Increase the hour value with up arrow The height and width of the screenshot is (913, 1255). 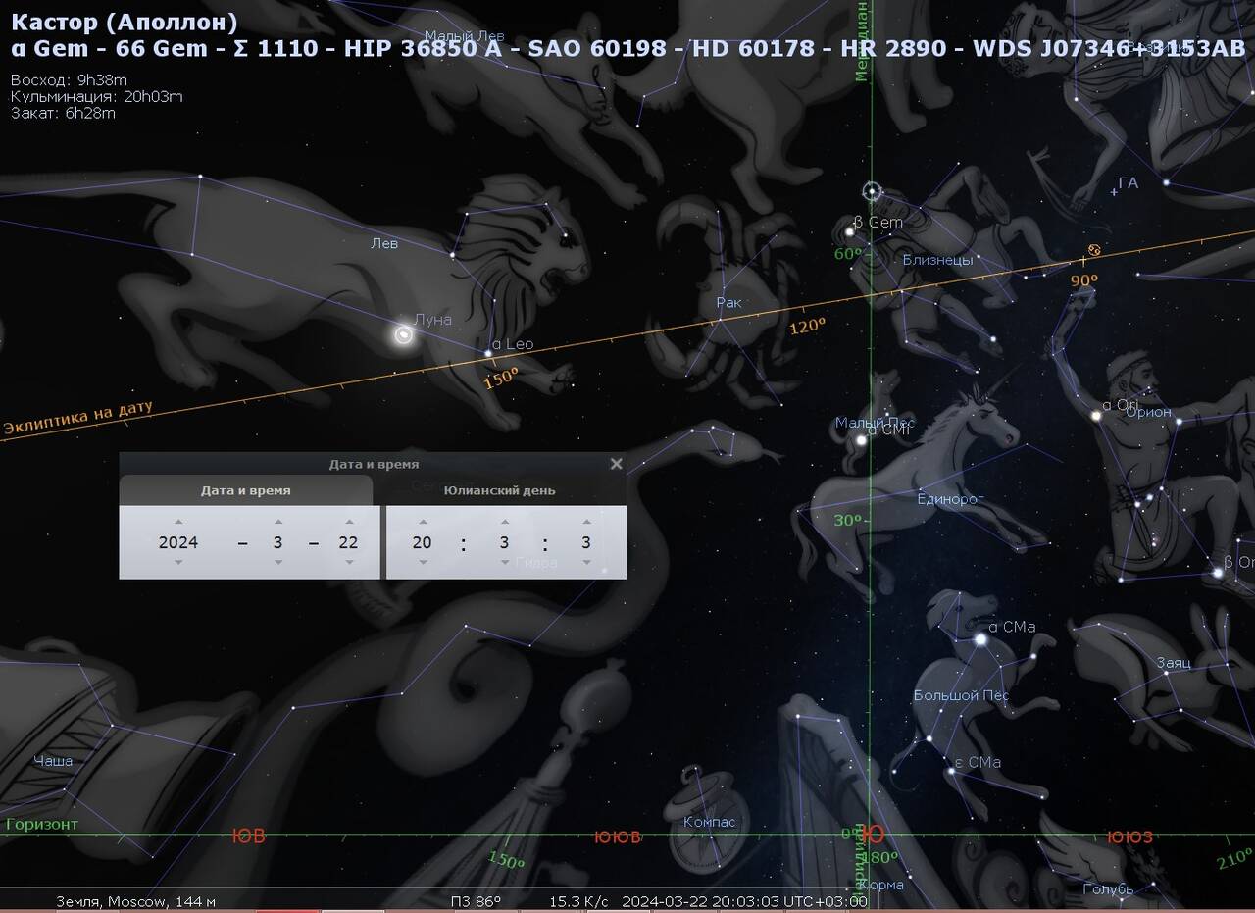[423, 523]
